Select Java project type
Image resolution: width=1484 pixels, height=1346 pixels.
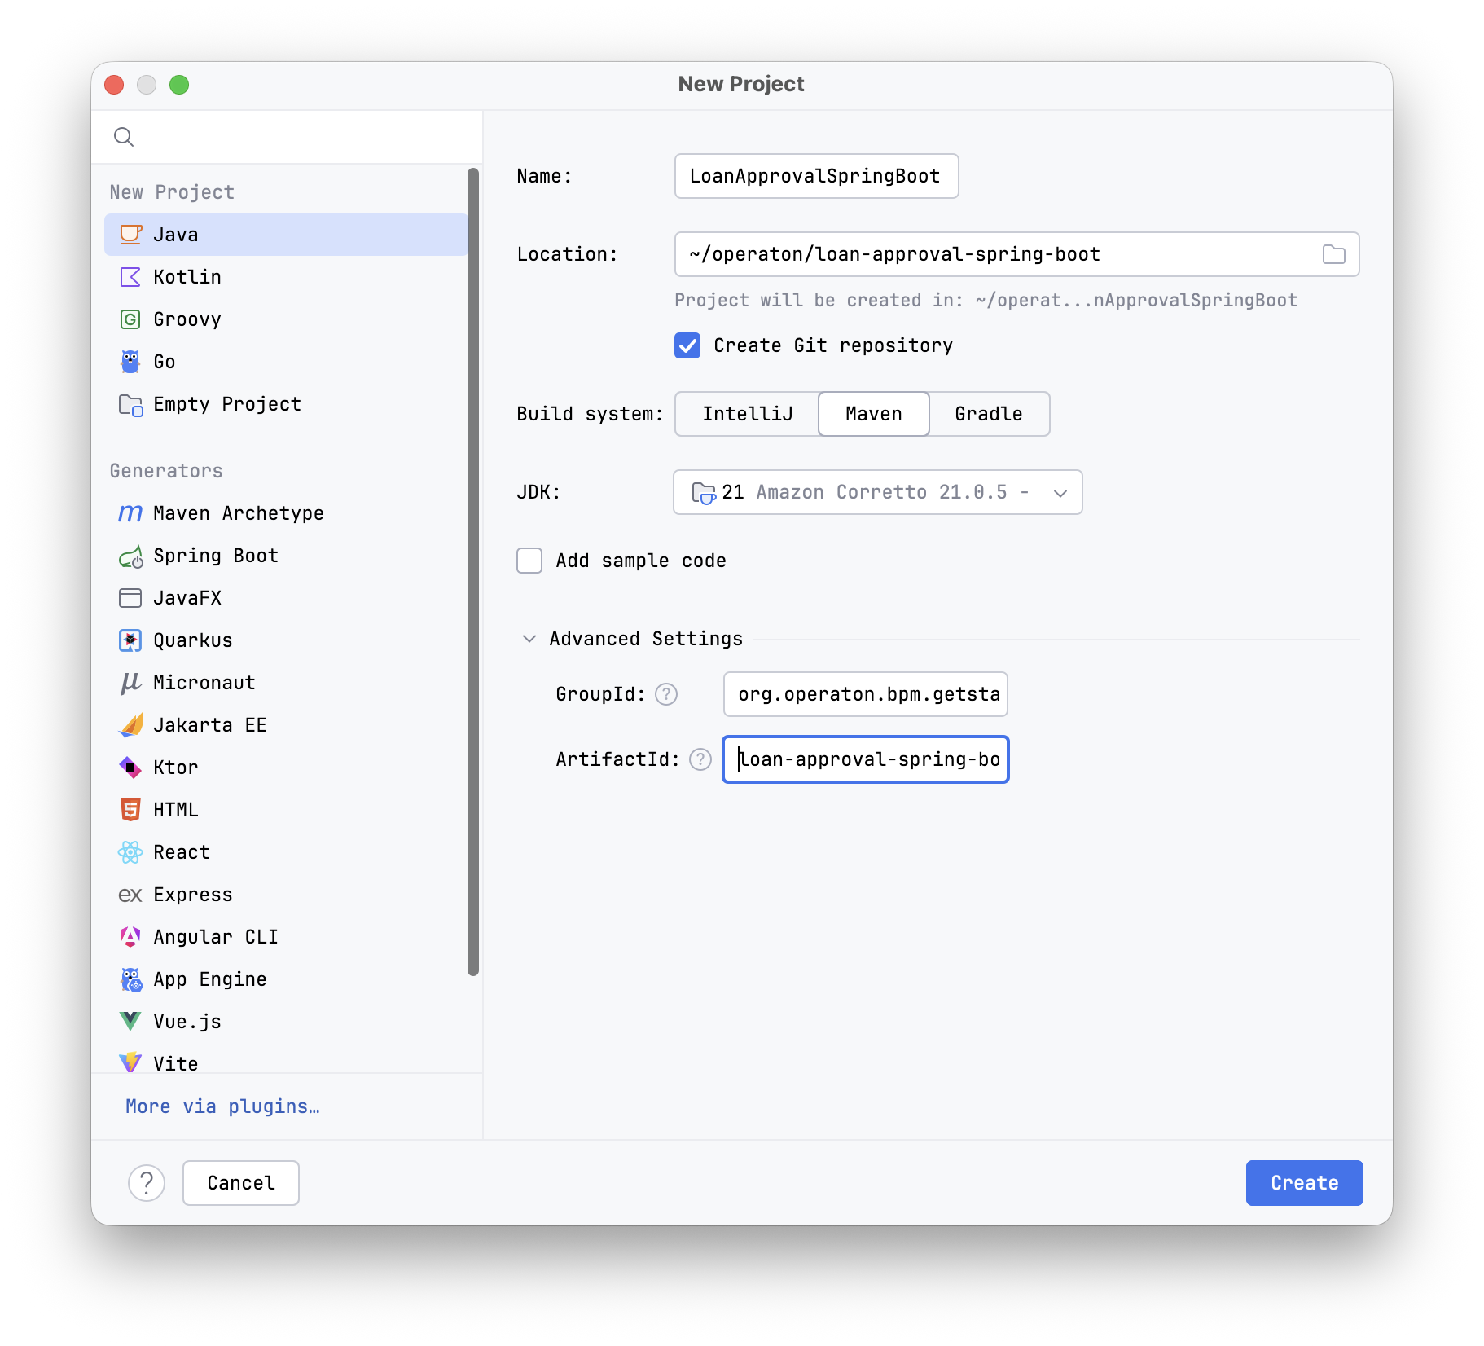[286, 235]
